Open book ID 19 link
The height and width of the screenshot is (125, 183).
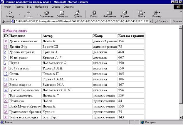tap(6, 79)
